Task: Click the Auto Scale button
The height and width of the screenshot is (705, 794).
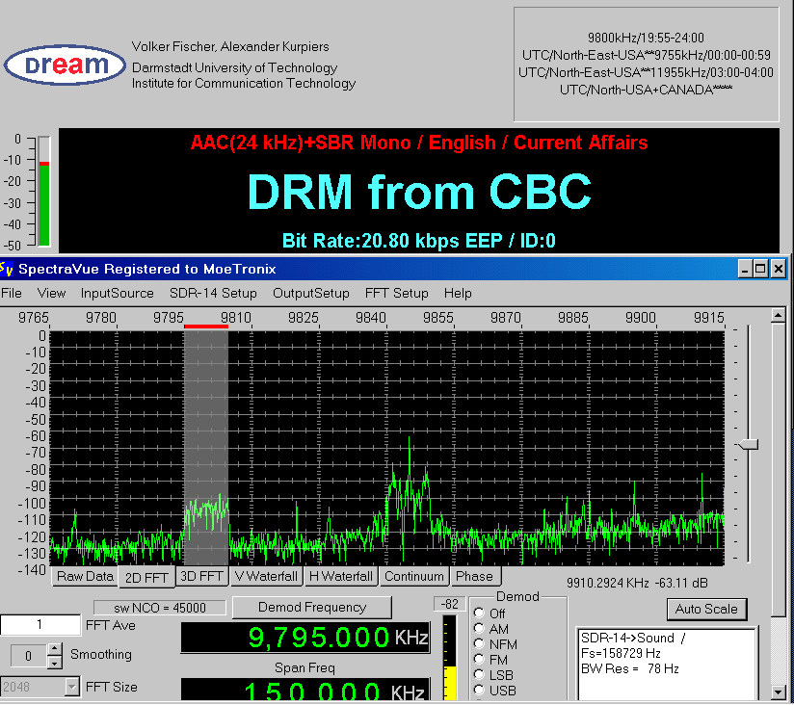Action: pyautogui.click(x=706, y=609)
